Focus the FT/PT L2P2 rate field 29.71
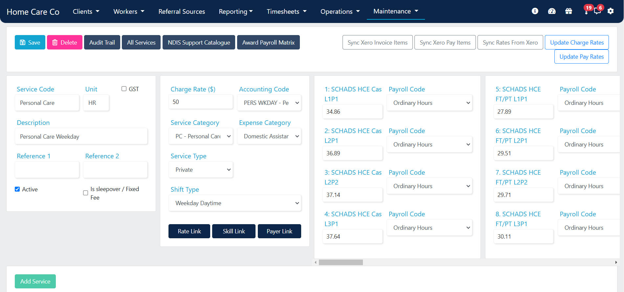624x292 pixels. point(524,195)
